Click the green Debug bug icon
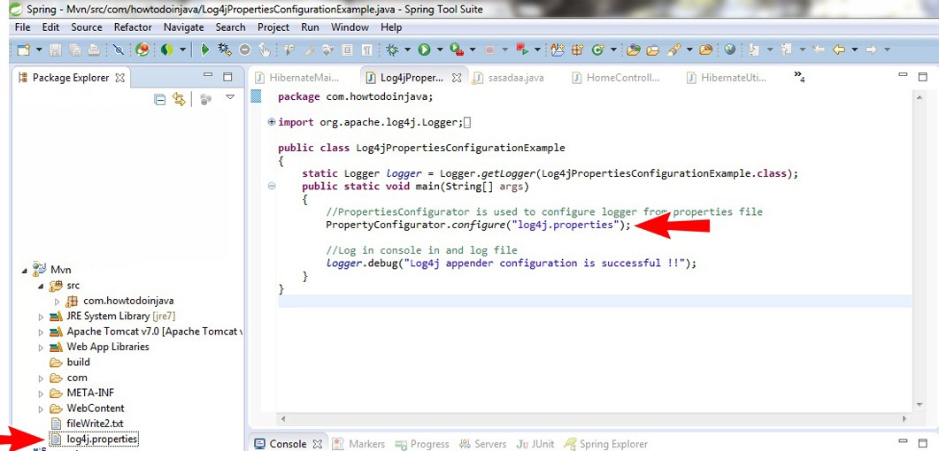Viewport: 939px width, 451px height. pyautogui.click(x=392, y=50)
